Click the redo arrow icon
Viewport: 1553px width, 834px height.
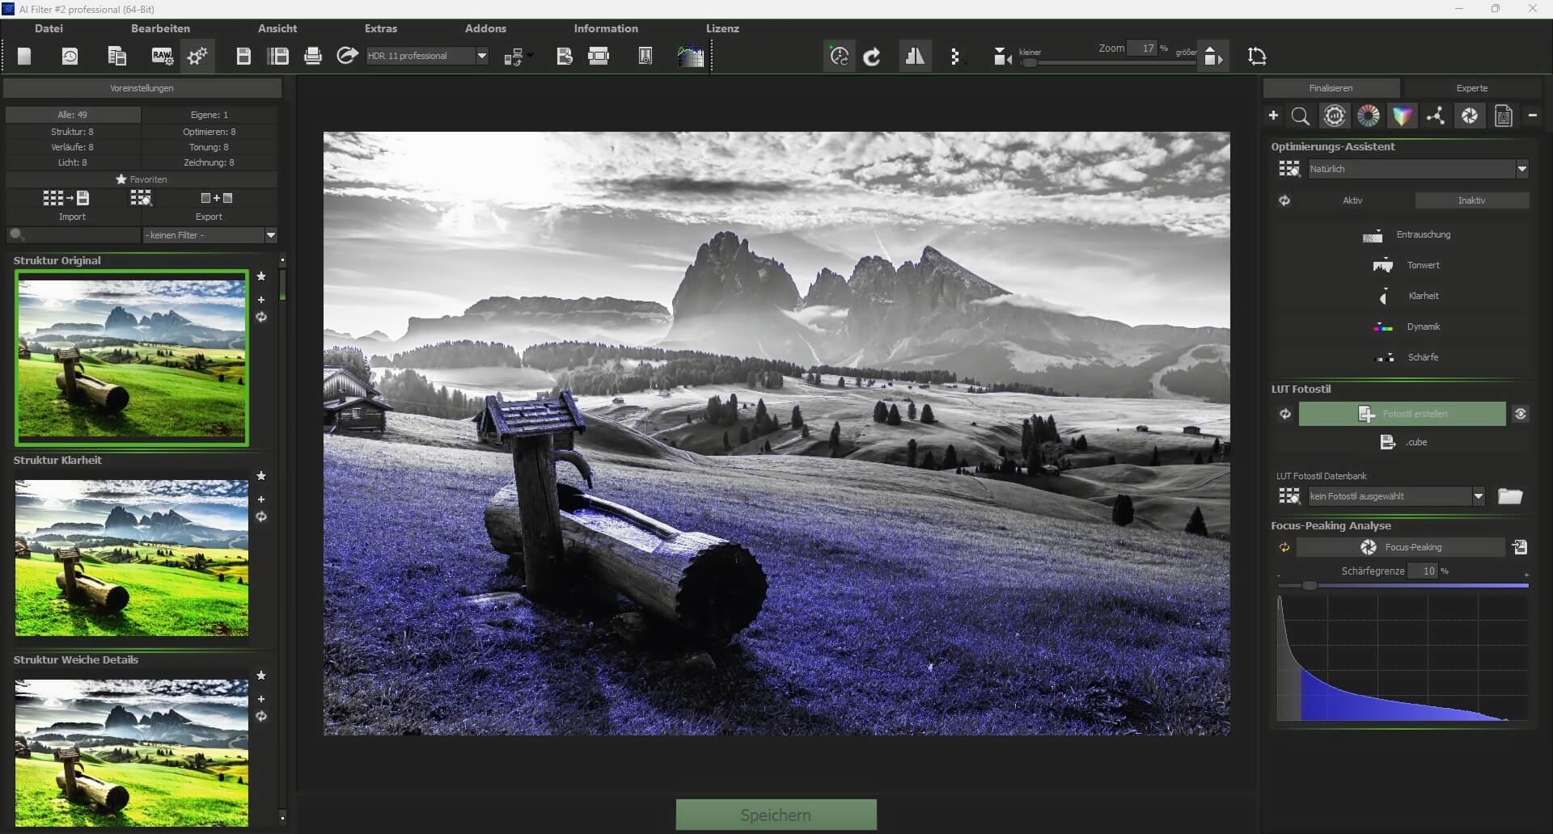(x=872, y=56)
